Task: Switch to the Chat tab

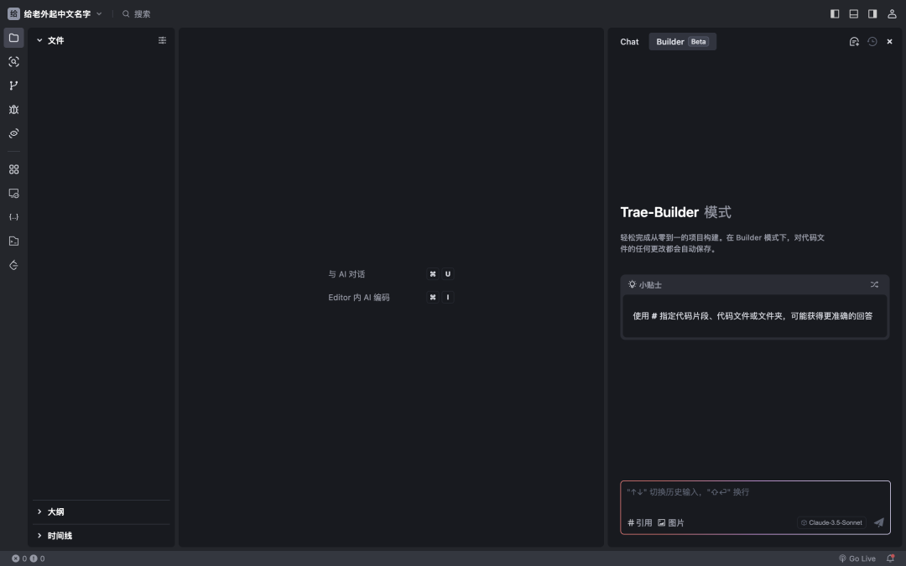Action: tap(629, 42)
